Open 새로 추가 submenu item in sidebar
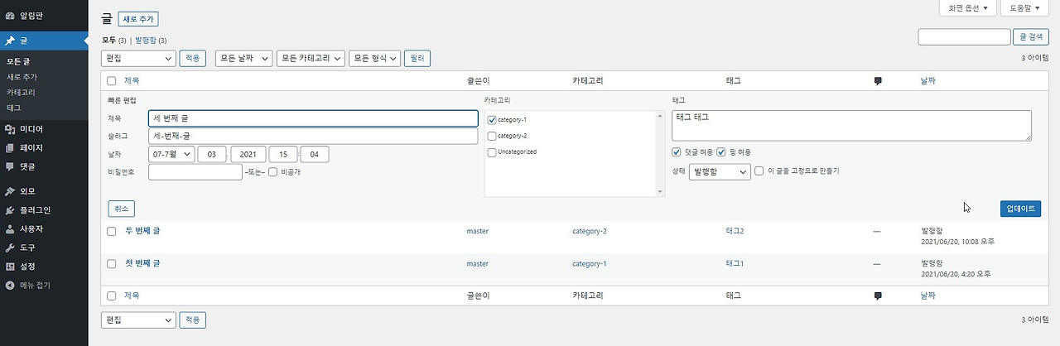The height and width of the screenshot is (346, 1060). (22, 77)
